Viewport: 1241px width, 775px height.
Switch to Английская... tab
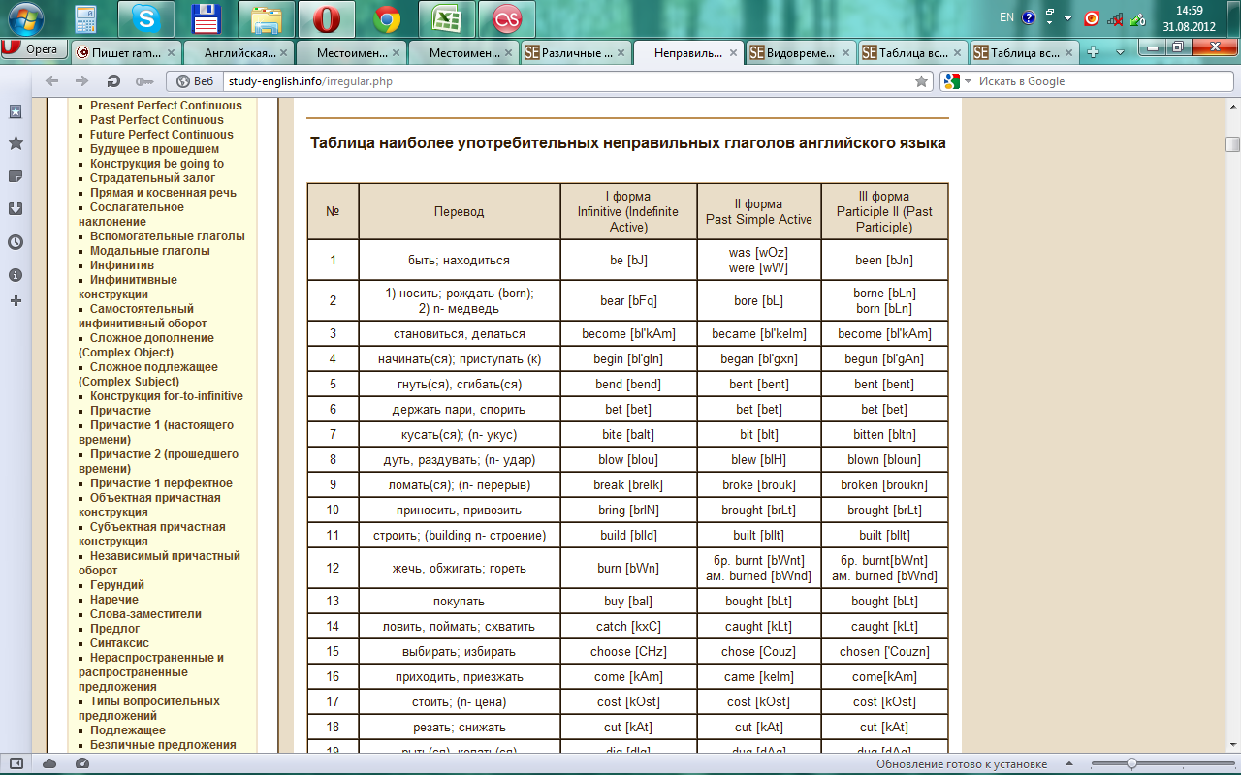238,53
